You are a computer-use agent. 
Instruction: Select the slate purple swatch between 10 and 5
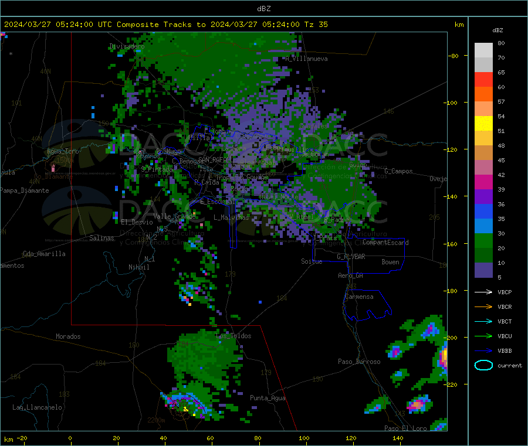[483, 270]
